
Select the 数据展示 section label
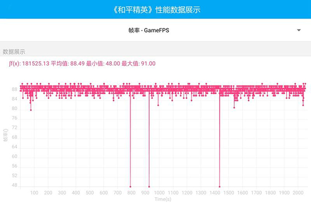(14, 52)
